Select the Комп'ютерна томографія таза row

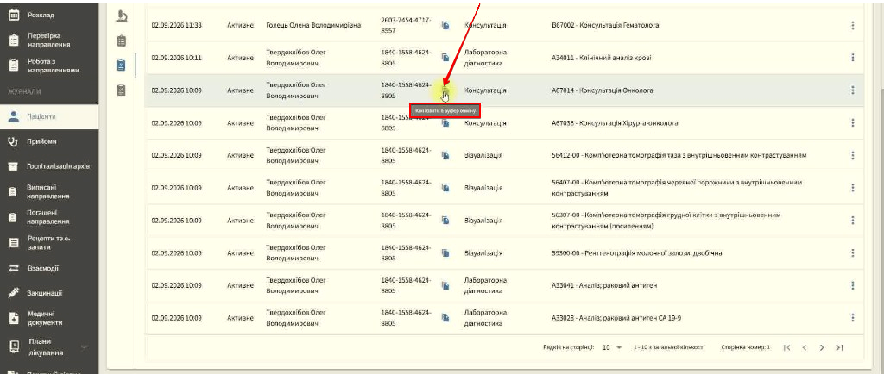[504, 155]
